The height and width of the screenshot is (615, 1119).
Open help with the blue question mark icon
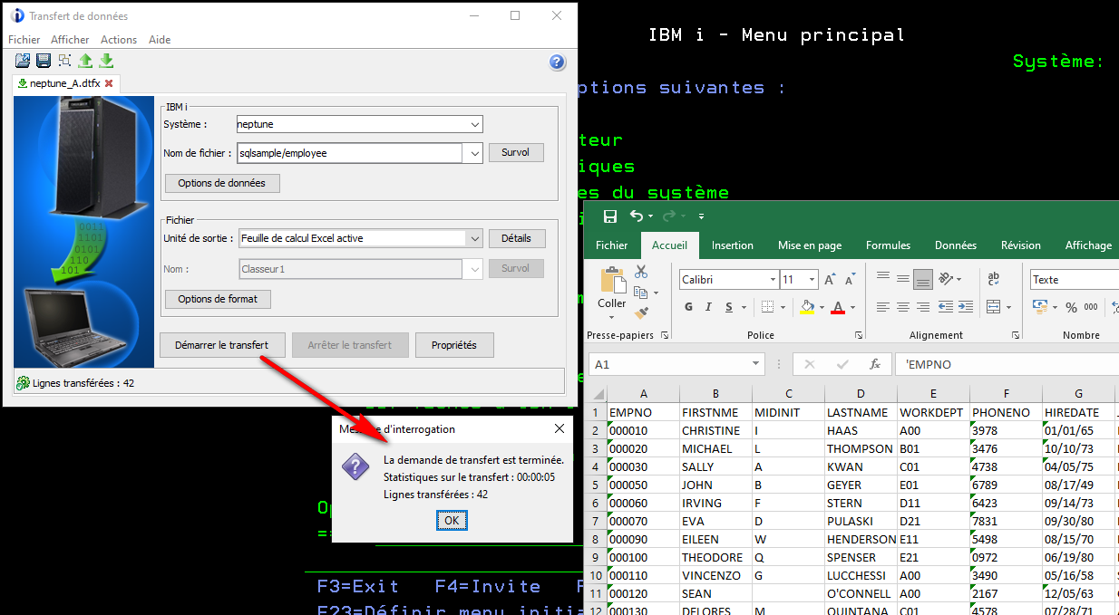[x=558, y=62]
